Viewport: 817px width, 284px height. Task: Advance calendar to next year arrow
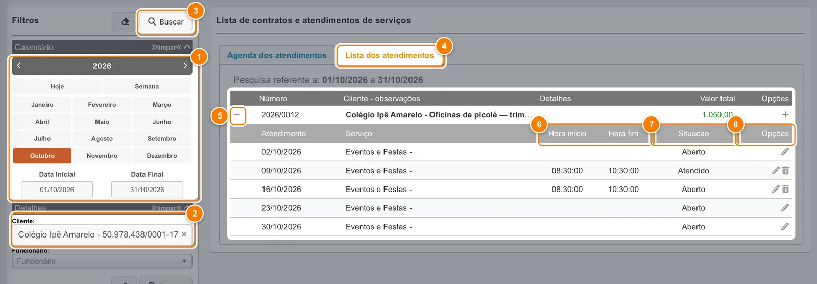coord(185,66)
